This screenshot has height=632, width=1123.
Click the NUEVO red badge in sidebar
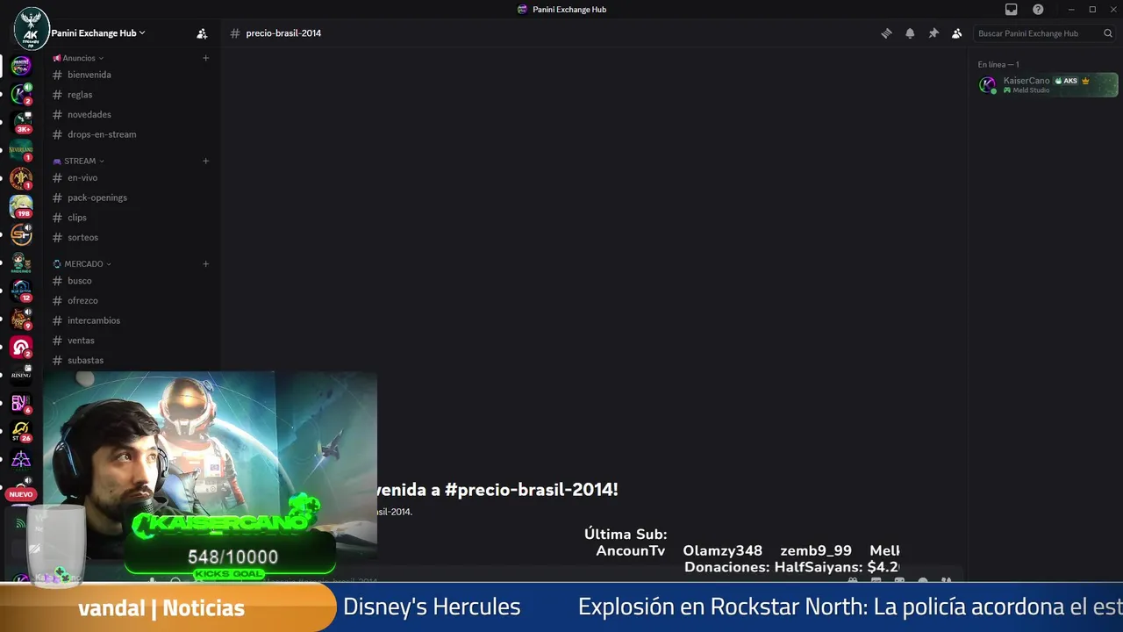click(x=21, y=494)
